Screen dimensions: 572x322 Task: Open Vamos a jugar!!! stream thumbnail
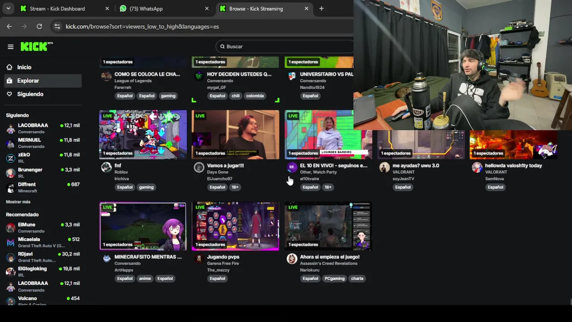coord(236,135)
